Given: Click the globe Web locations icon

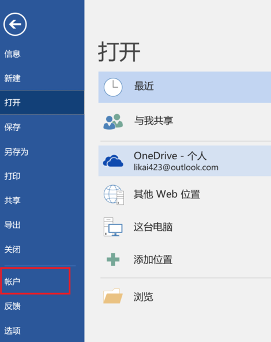Looking at the screenshot, I should (x=114, y=194).
